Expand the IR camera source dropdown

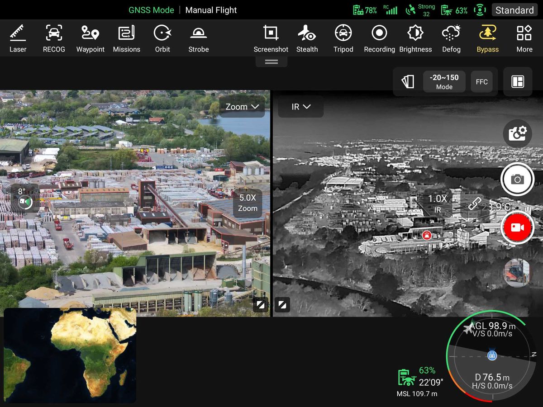(x=300, y=107)
